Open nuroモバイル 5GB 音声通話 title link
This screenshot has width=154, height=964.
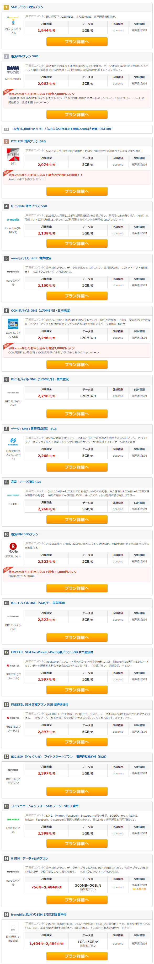[31, 258]
